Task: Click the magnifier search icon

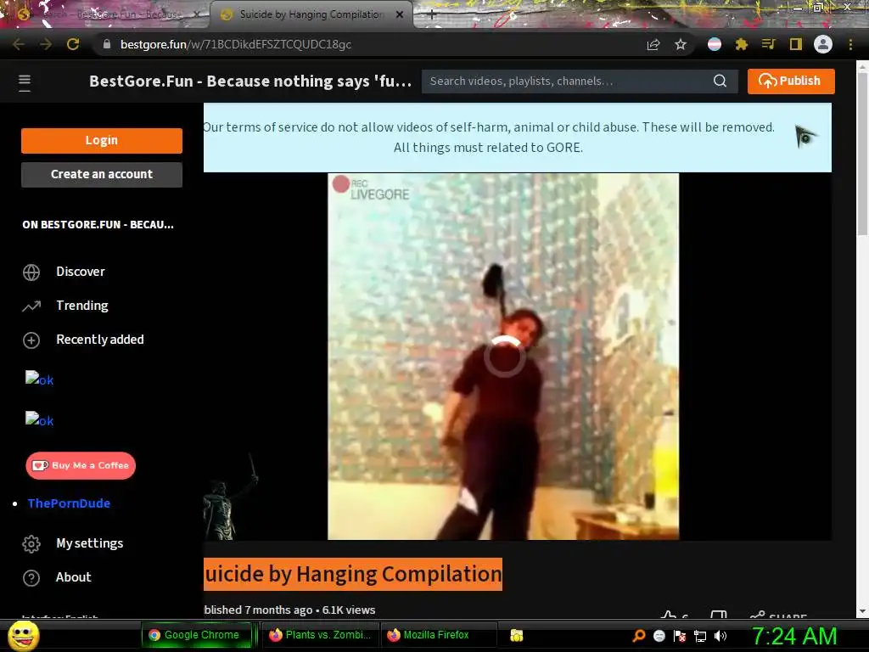Action: 720,81
